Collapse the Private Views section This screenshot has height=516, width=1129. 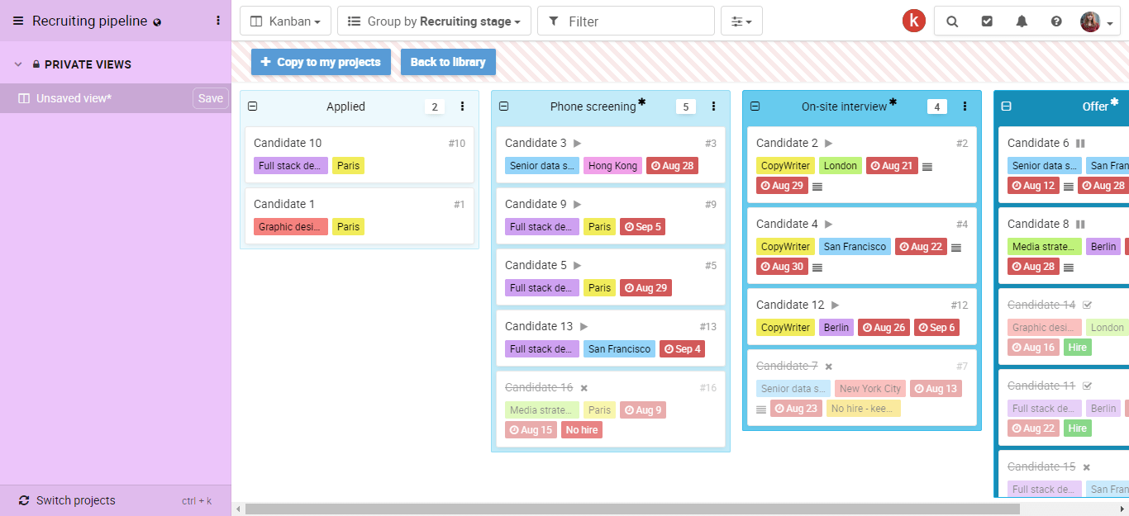pyautogui.click(x=18, y=64)
